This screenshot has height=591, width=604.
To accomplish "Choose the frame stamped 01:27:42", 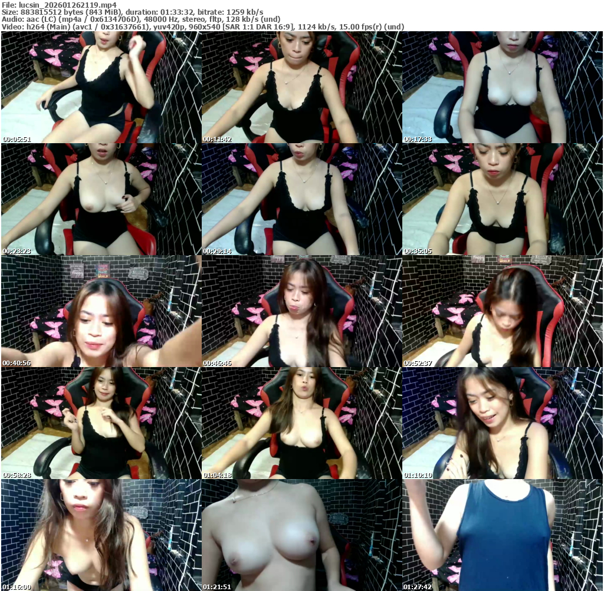I will pos(503,535).
